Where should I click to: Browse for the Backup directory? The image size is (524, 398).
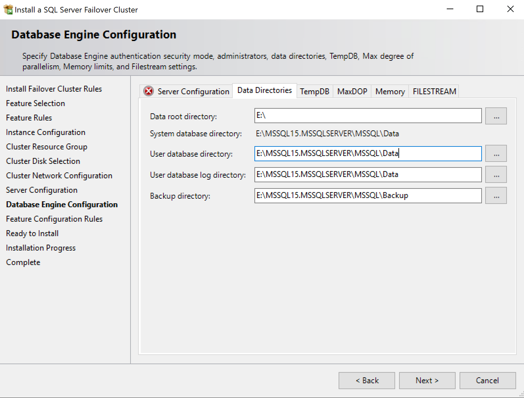[x=496, y=195]
